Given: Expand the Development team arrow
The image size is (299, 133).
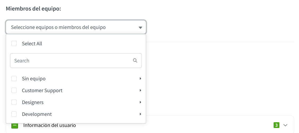Looking at the screenshot, I should [141, 114].
